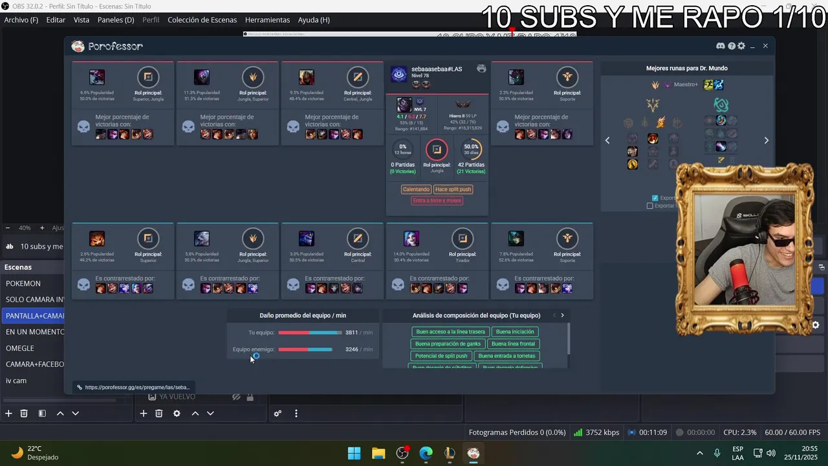Add a new scene in OBS Escenas
The height and width of the screenshot is (466, 828).
point(8,414)
